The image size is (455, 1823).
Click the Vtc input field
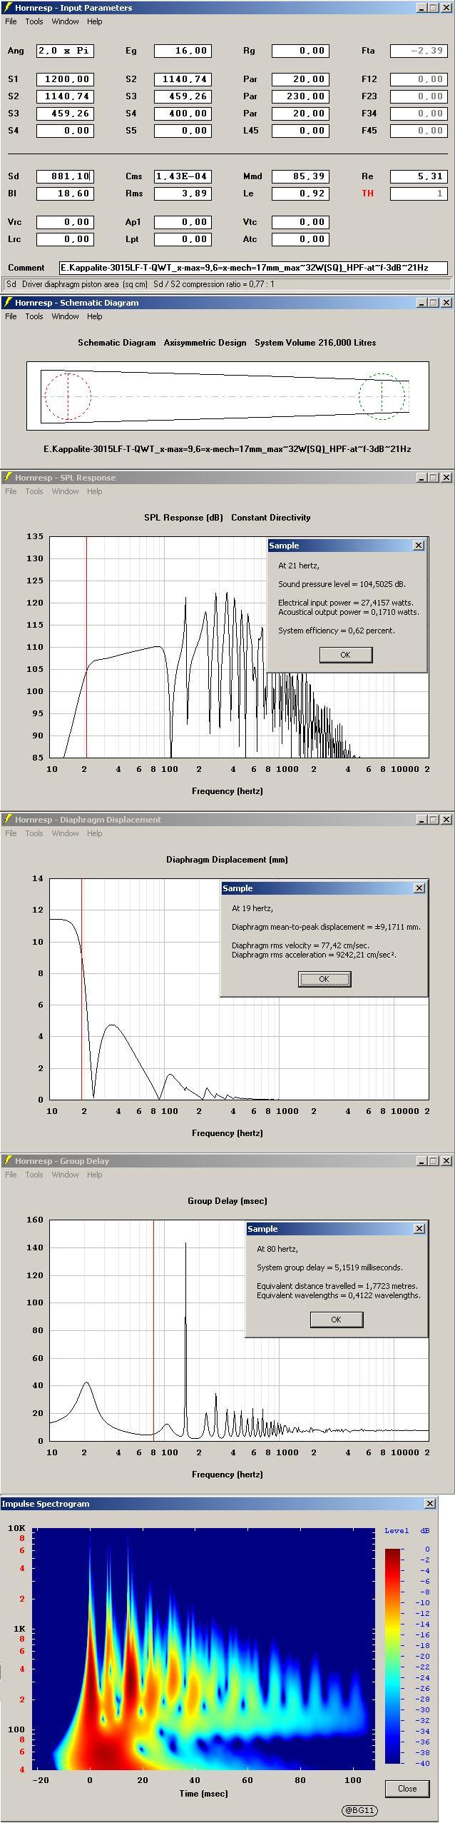click(x=300, y=222)
